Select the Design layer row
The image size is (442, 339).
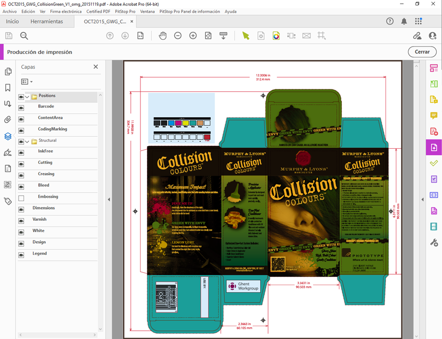pos(57,242)
